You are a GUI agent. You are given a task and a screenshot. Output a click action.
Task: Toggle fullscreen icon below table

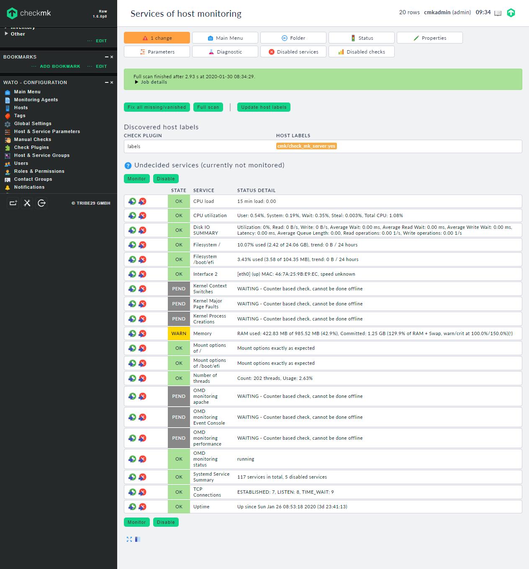tap(129, 539)
